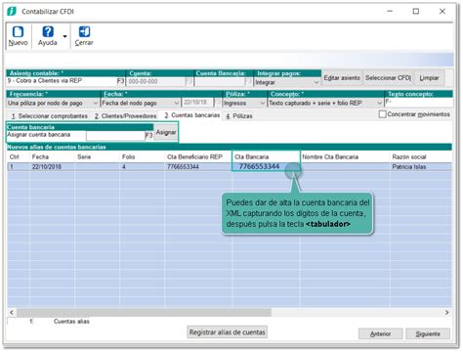Open F3 lookup beside Asignar cuenta bancaria
463x352 pixels.
(148, 135)
